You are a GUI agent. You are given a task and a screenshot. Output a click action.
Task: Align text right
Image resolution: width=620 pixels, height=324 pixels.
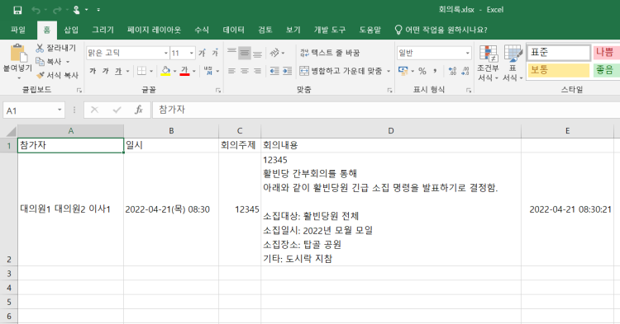[257, 71]
